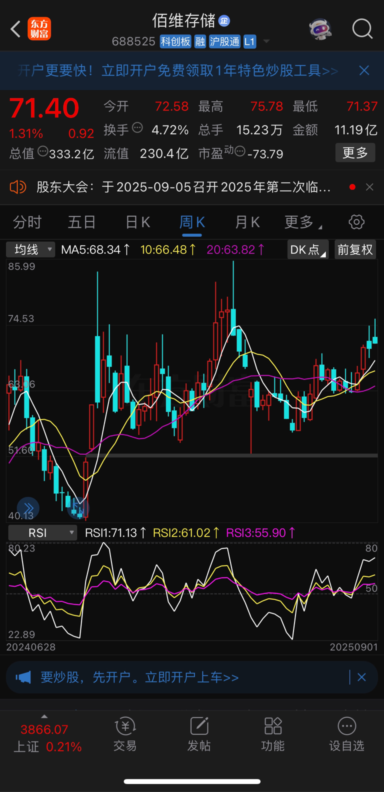
Task: Tap the MA5:68.34 value
Action: [x=95, y=249]
